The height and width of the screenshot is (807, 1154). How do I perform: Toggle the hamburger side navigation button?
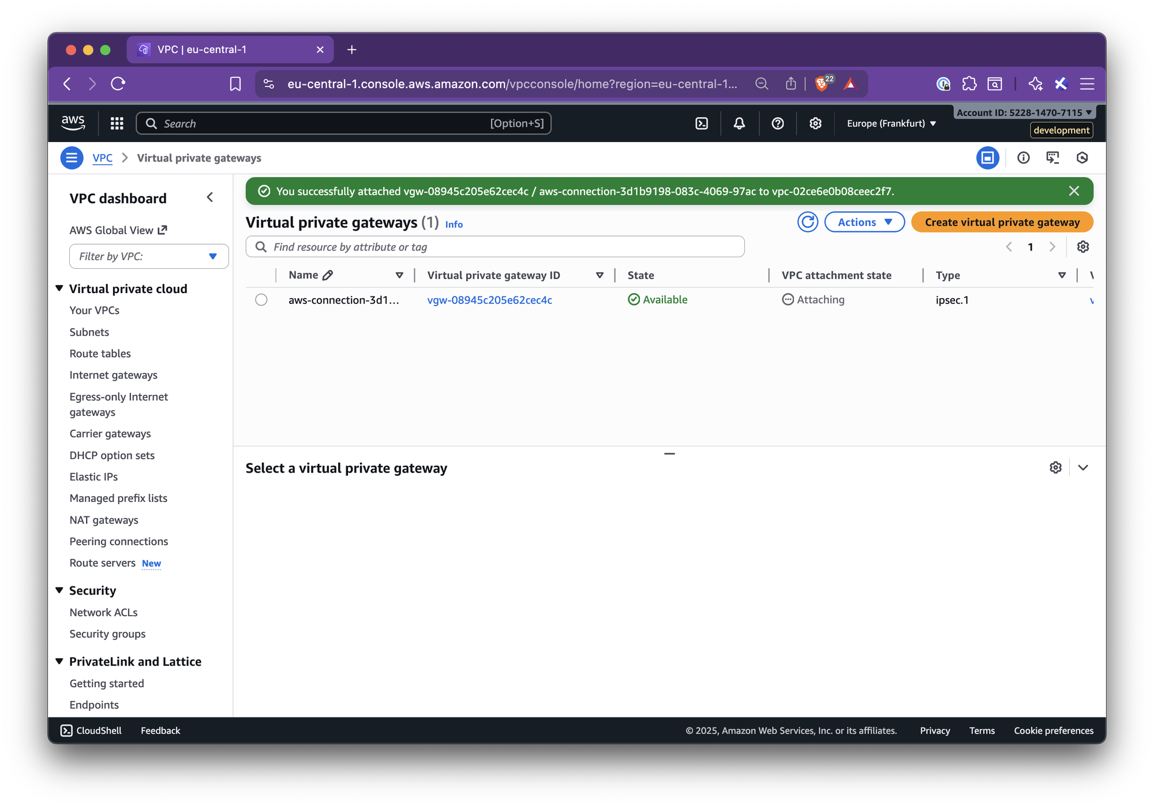pos(72,158)
